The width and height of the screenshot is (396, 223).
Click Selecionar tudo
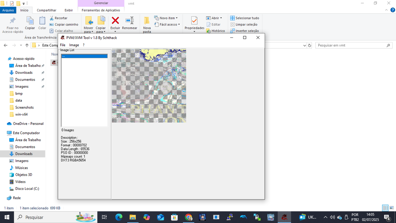tap(245, 18)
